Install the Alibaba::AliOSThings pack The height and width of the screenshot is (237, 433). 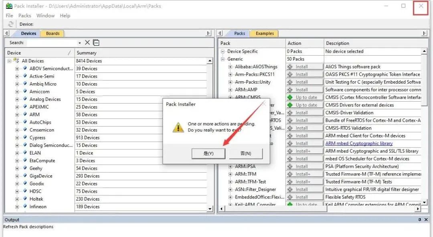click(x=305, y=67)
